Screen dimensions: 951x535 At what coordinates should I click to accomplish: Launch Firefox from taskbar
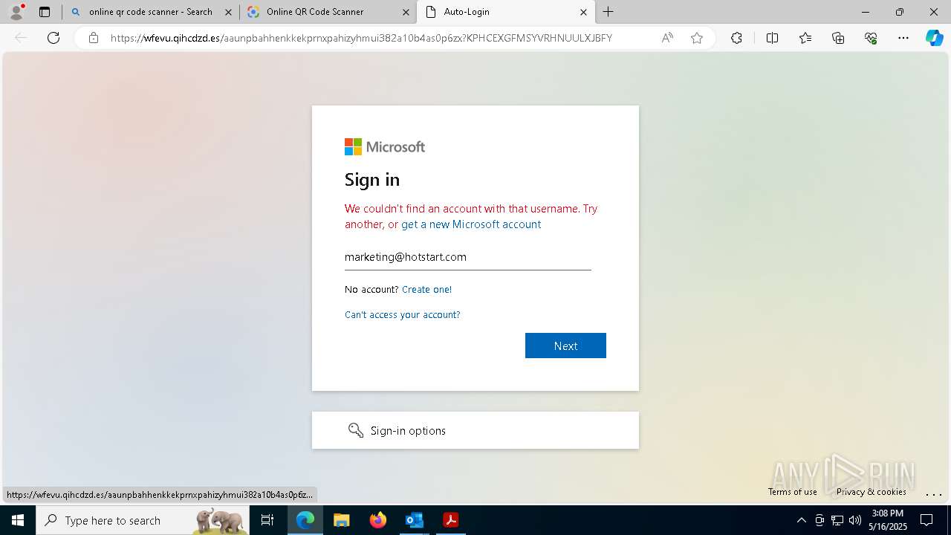(377, 520)
